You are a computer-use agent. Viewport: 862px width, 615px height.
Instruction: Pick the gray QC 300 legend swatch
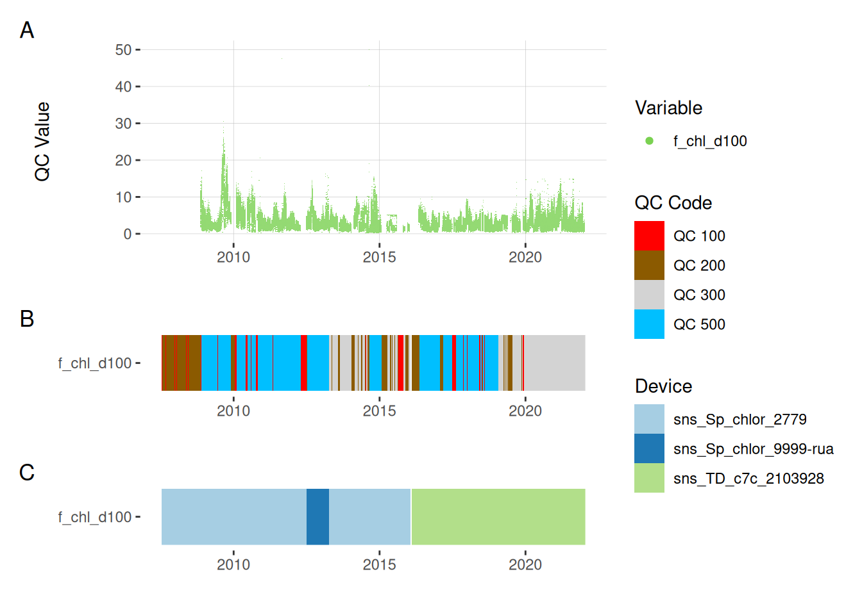(649, 295)
